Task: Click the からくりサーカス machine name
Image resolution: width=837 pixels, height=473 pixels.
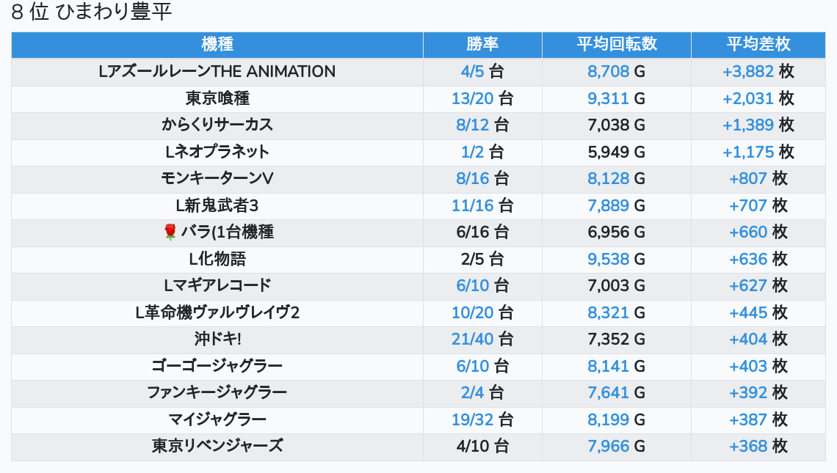Action: pos(217,125)
